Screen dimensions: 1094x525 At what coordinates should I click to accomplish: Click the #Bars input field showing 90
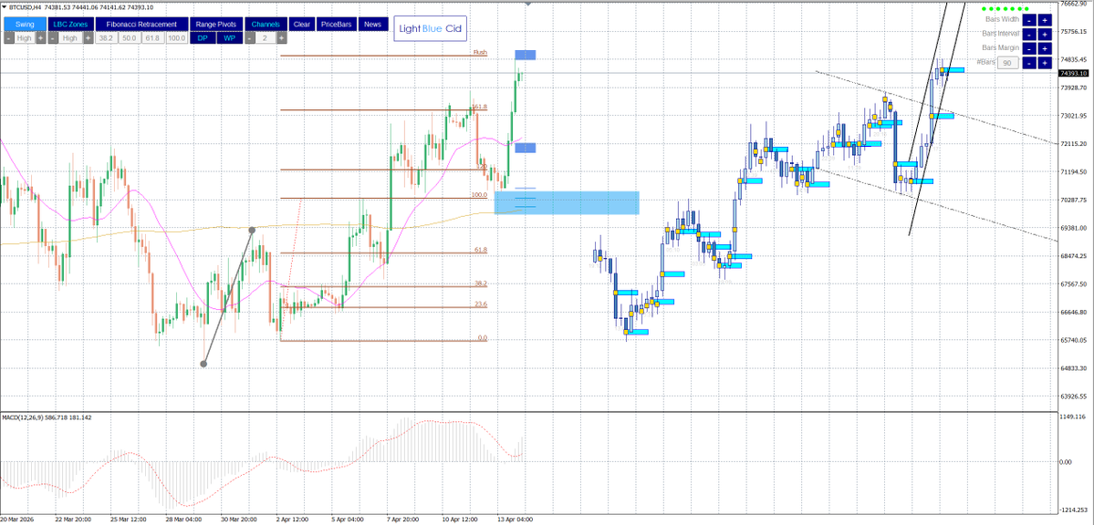(x=1007, y=63)
